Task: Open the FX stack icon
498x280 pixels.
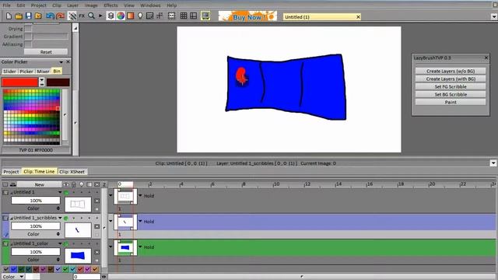Action: 82,16
